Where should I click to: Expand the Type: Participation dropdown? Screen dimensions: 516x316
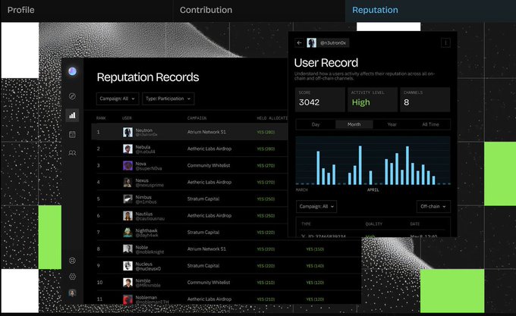pos(168,99)
